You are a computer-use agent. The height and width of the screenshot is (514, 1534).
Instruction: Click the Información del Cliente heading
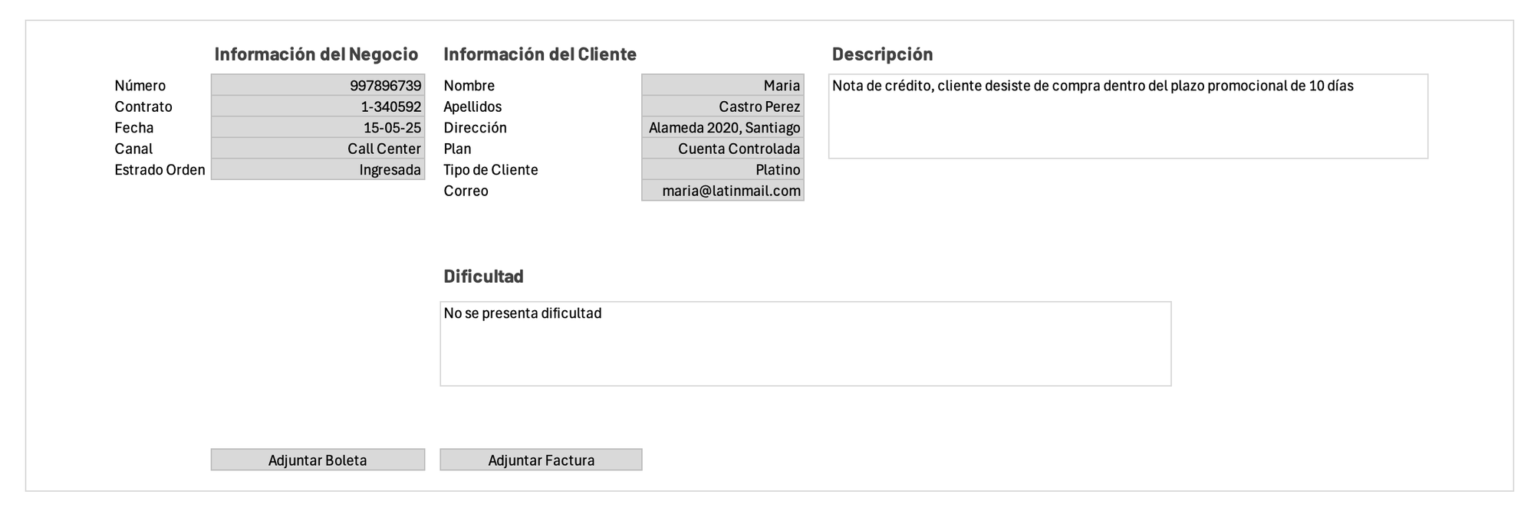[x=540, y=54]
